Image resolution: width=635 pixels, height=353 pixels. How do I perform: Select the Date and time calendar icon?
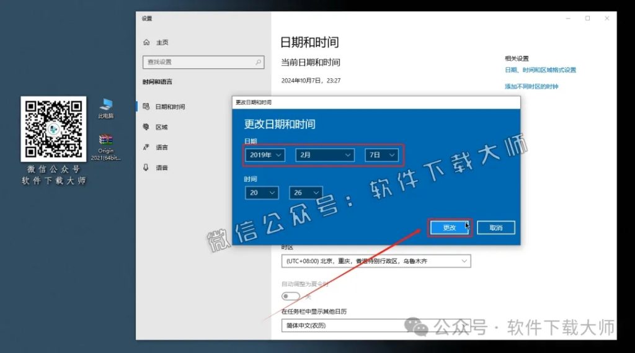click(146, 106)
